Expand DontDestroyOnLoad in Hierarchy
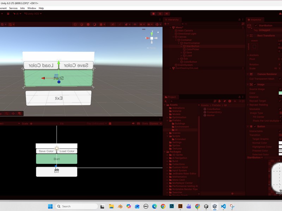Viewport: 282px width, 211px height. [x=171, y=68]
